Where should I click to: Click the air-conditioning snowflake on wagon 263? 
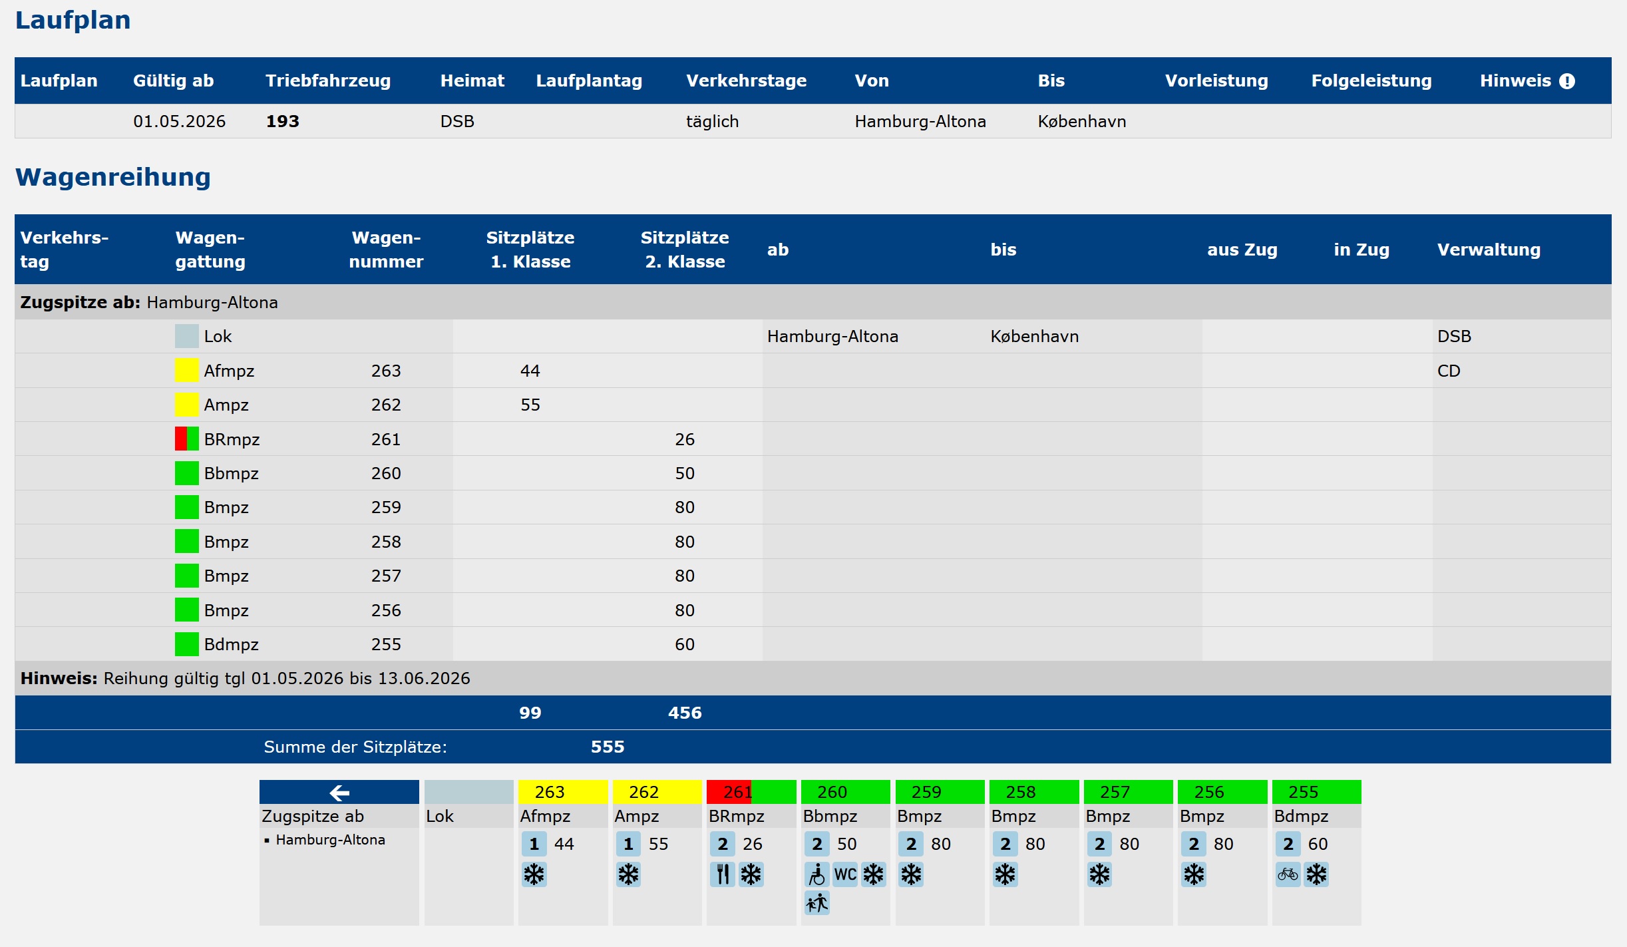pos(534,874)
